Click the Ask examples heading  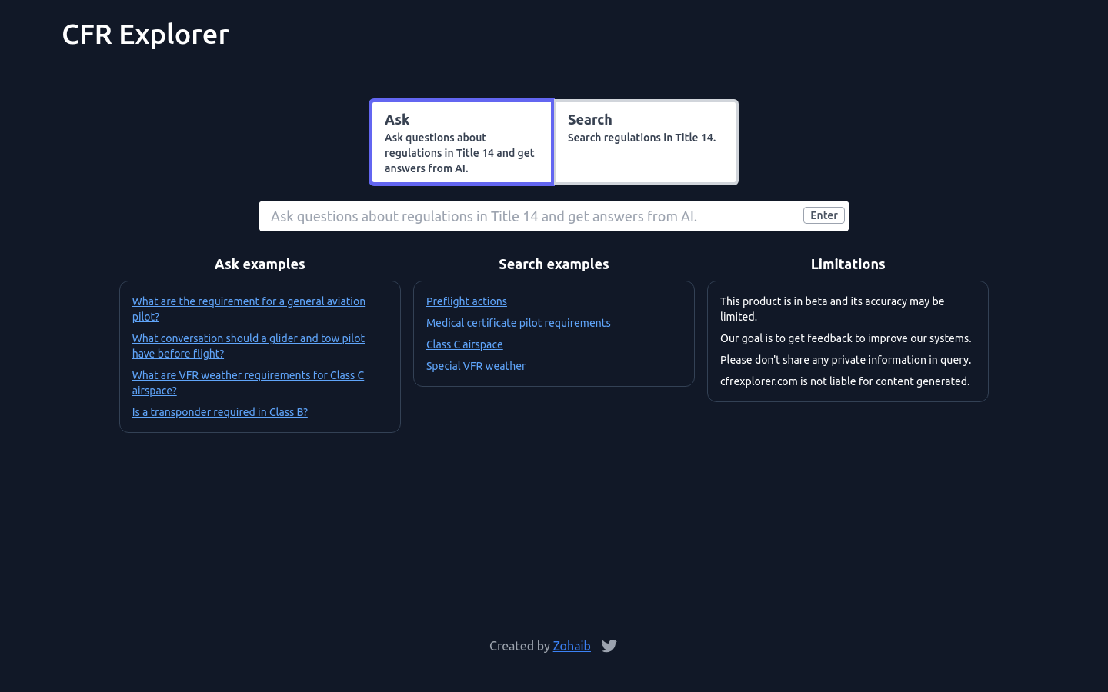[x=259, y=264]
